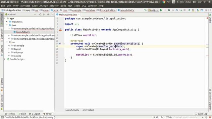
Task: Collapse the res folder node
Action: click(x=7, y=42)
